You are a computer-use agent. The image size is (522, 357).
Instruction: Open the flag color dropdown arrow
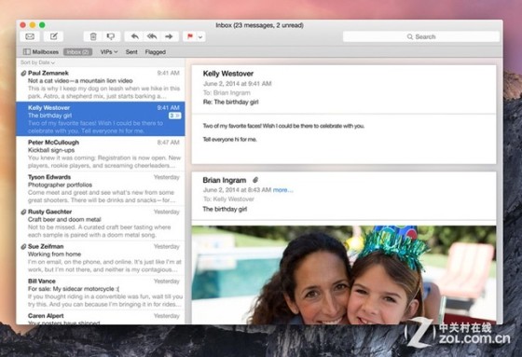(200, 36)
